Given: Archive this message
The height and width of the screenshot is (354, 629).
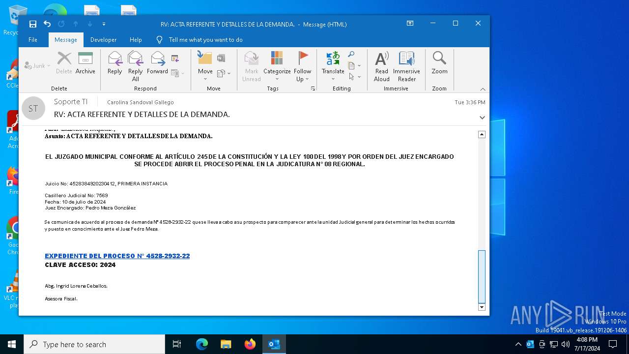Looking at the screenshot, I should [86, 63].
